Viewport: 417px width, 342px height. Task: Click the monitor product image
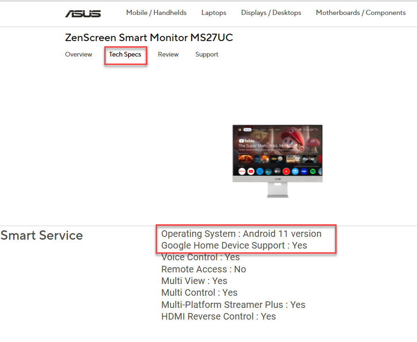(x=277, y=161)
